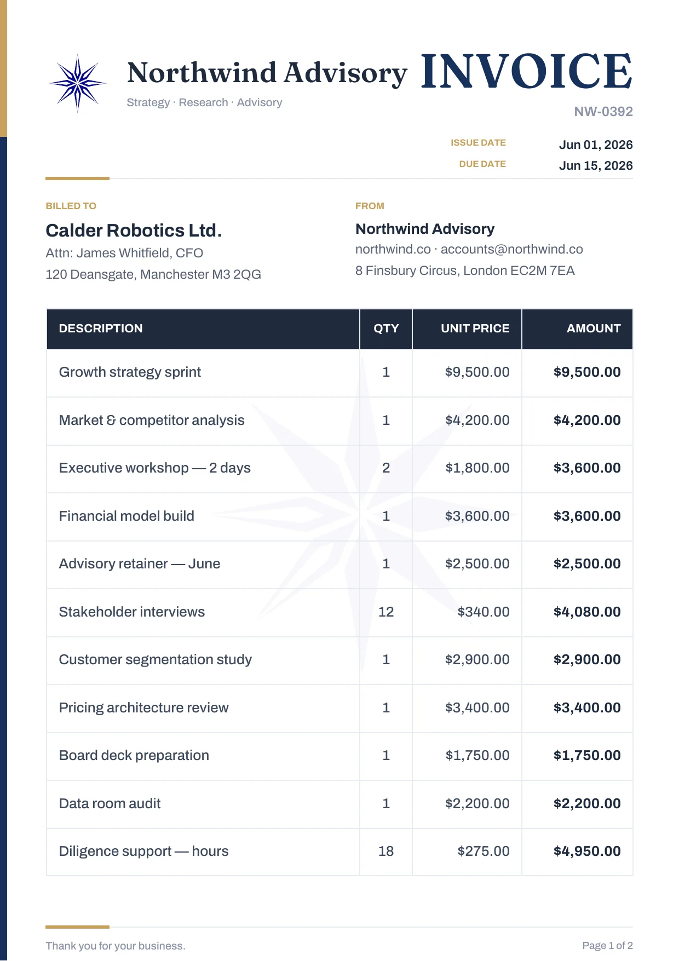Click the 'Northwind Advisory' company title

[x=267, y=73]
